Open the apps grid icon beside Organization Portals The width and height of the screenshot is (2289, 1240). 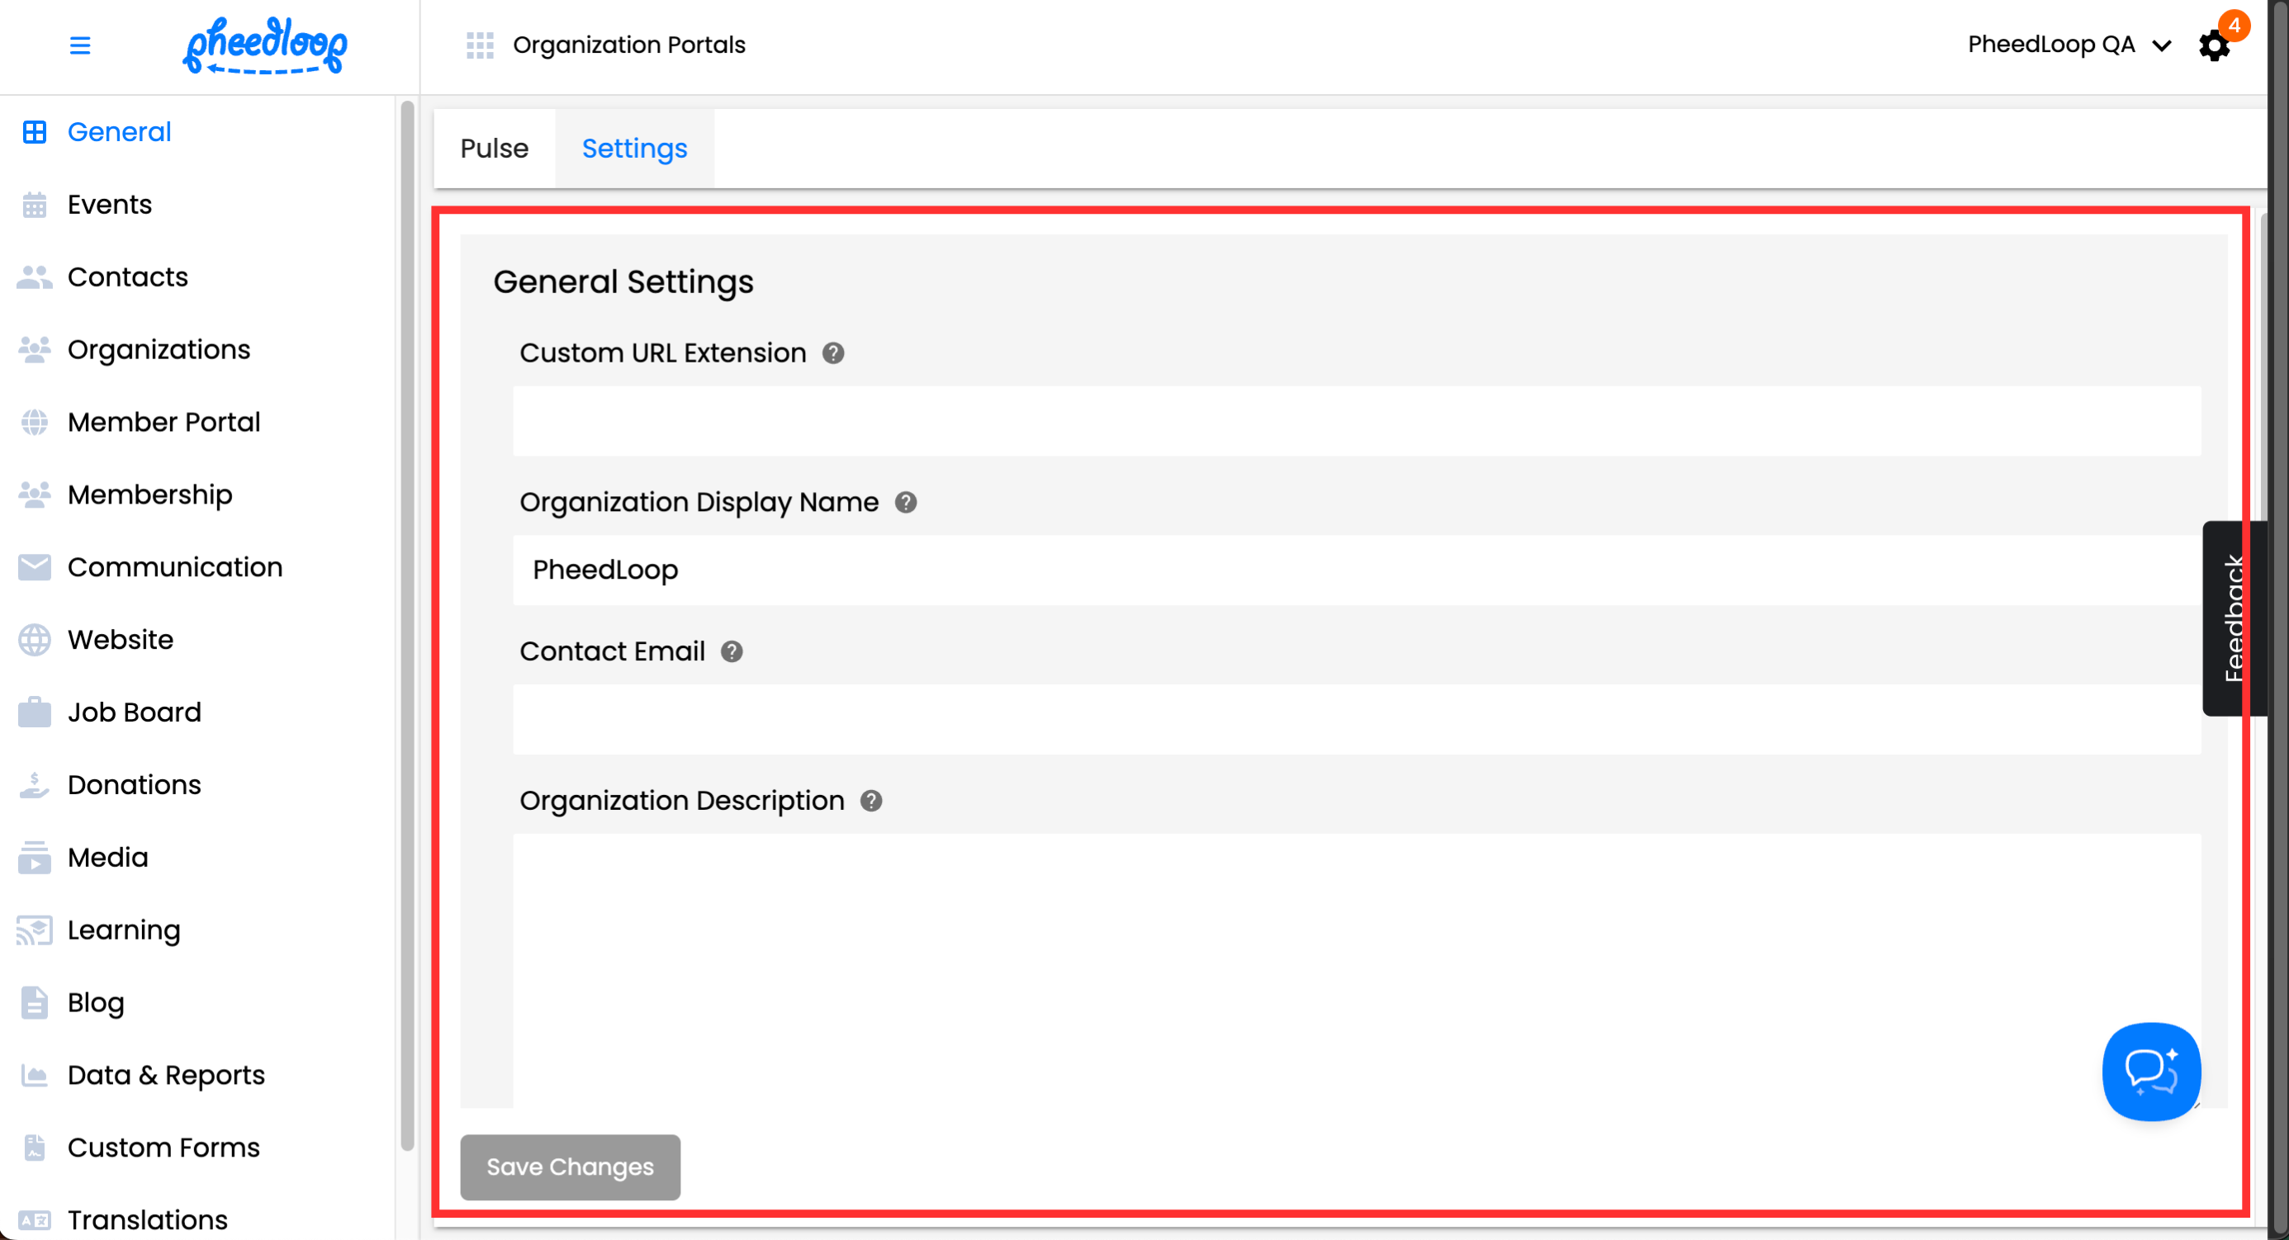[480, 45]
